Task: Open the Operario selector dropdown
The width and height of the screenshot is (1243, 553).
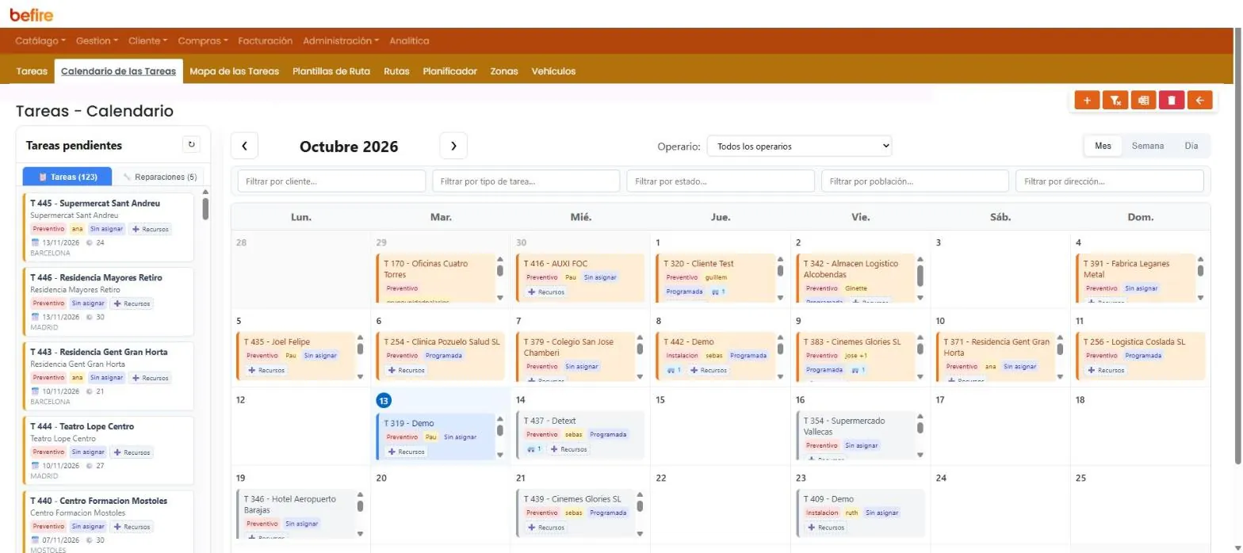Action: point(799,146)
